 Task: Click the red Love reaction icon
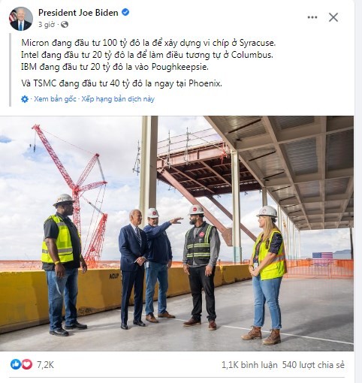(27, 364)
